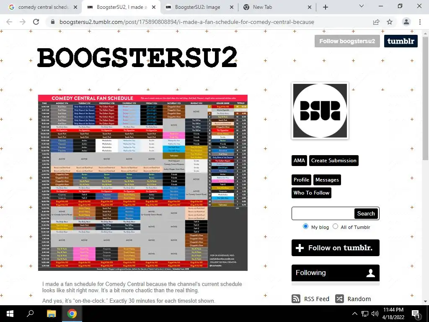Click the BSU2 blog avatar

[320, 111]
